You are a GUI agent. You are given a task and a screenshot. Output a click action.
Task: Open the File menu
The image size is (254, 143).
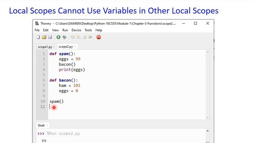coord(37,30)
